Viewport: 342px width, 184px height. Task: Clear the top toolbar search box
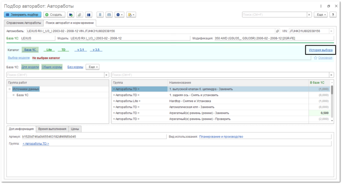[x=309, y=15]
